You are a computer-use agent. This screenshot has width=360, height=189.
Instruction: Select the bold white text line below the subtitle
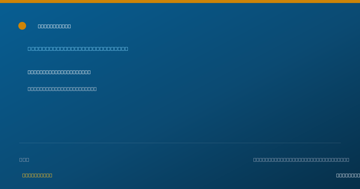[59, 72]
